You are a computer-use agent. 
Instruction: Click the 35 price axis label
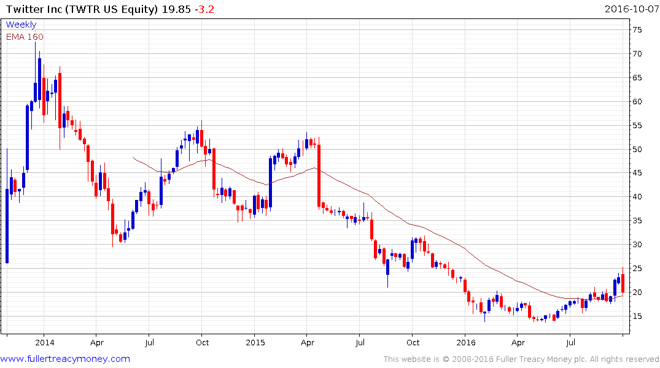click(x=637, y=221)
